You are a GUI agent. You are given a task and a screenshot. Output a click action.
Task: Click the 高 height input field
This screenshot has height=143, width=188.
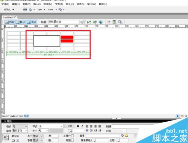[x=55, y=140]
